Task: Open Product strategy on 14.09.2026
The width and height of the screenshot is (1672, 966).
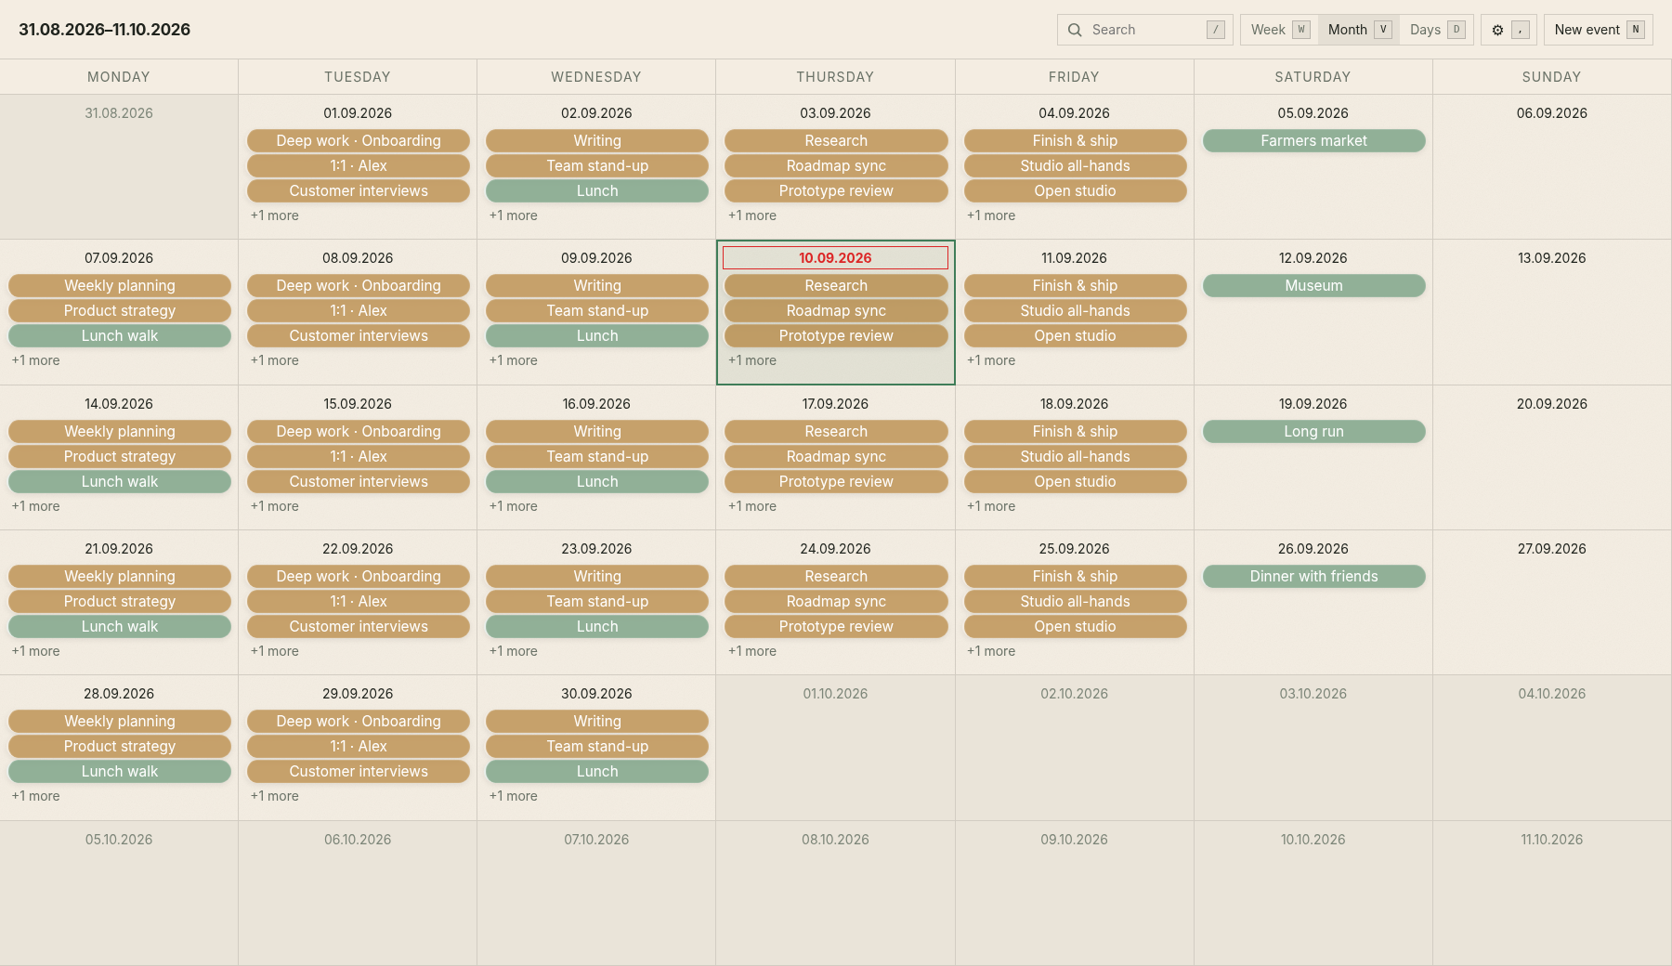Action: click(x=120, y=456)
